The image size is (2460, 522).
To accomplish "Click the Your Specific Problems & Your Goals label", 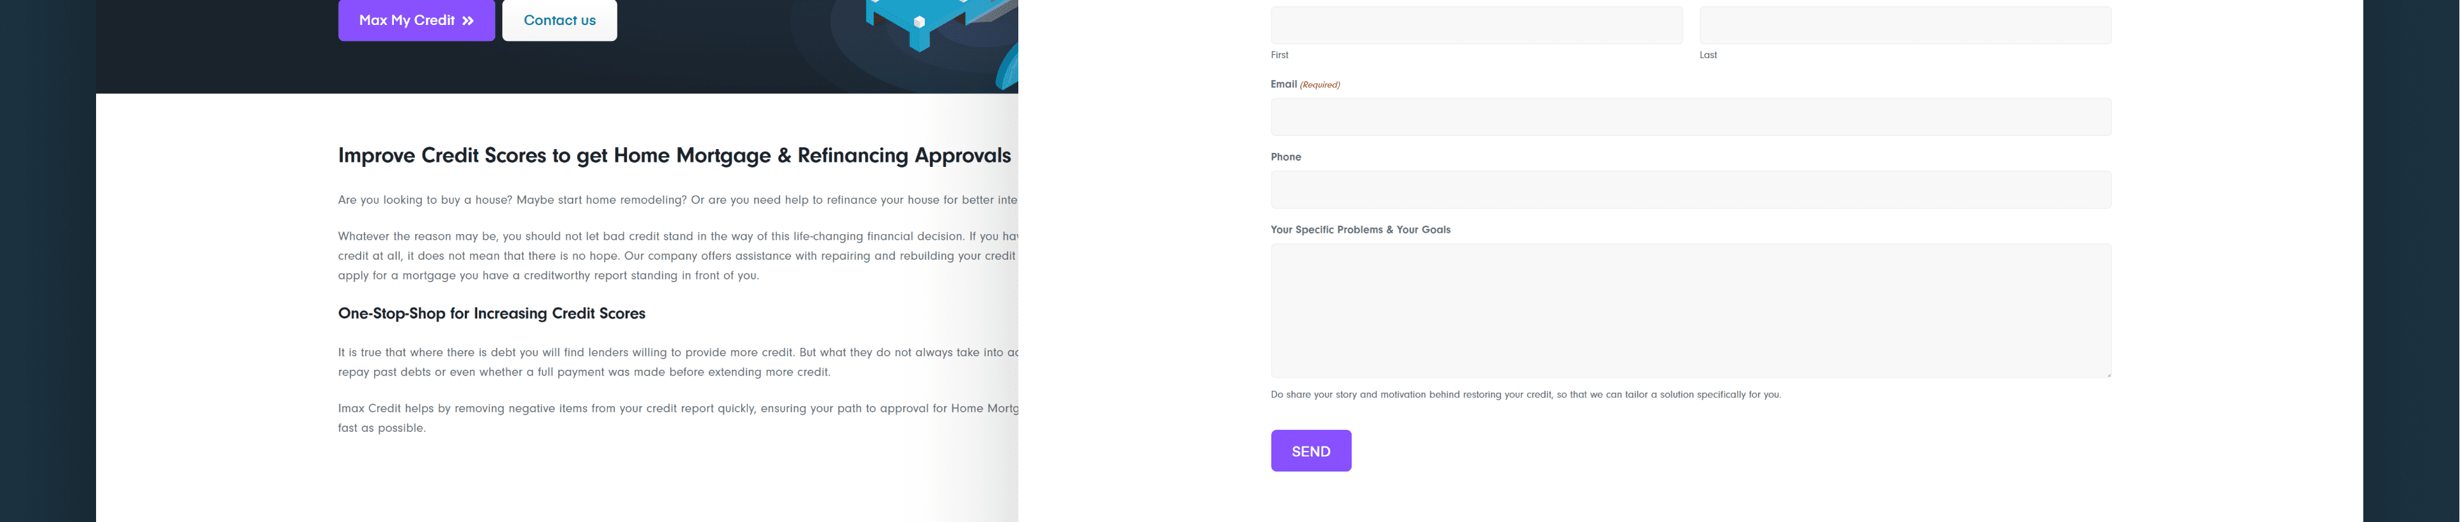I will tap(1360, 229).
